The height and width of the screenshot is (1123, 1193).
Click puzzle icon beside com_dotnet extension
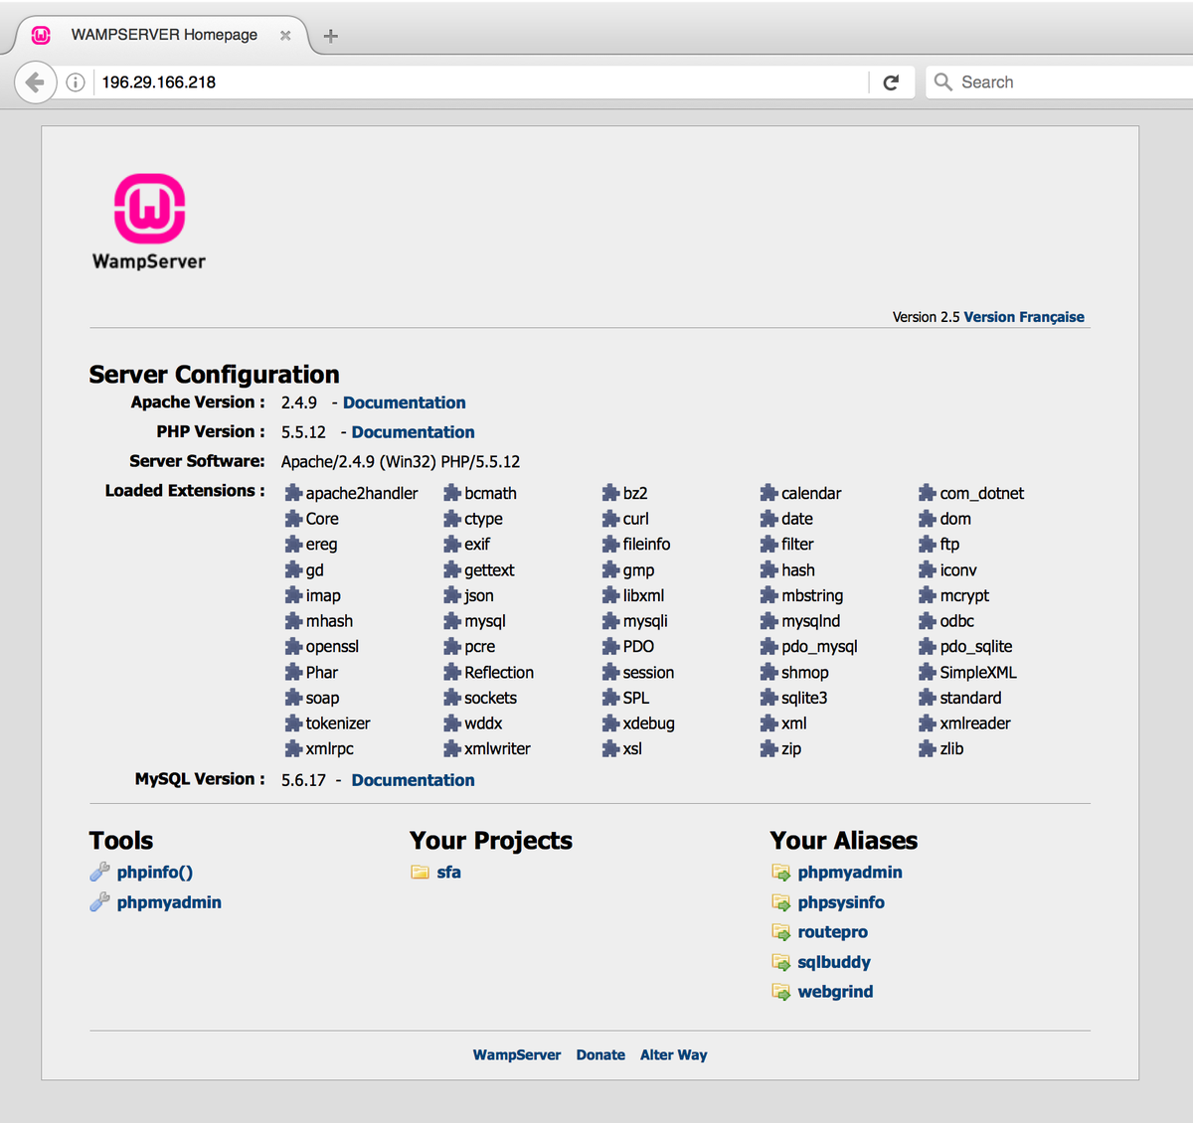tap(928, 493)
